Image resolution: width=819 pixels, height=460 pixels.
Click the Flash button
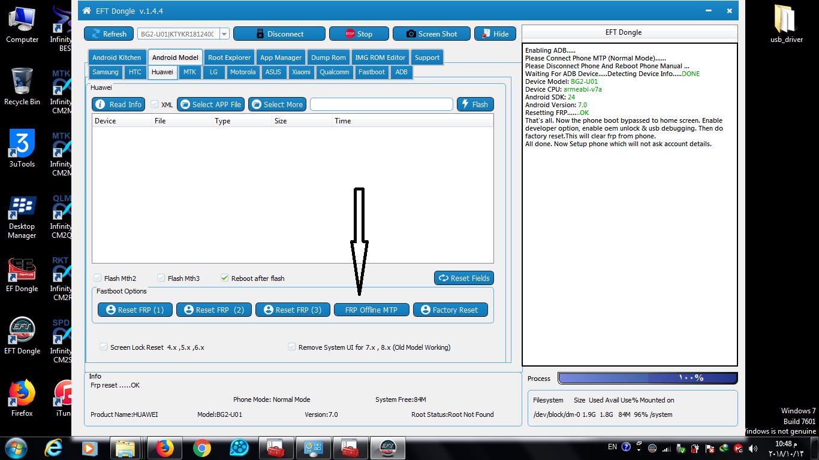pyautogui.click(x=475, y=104)
